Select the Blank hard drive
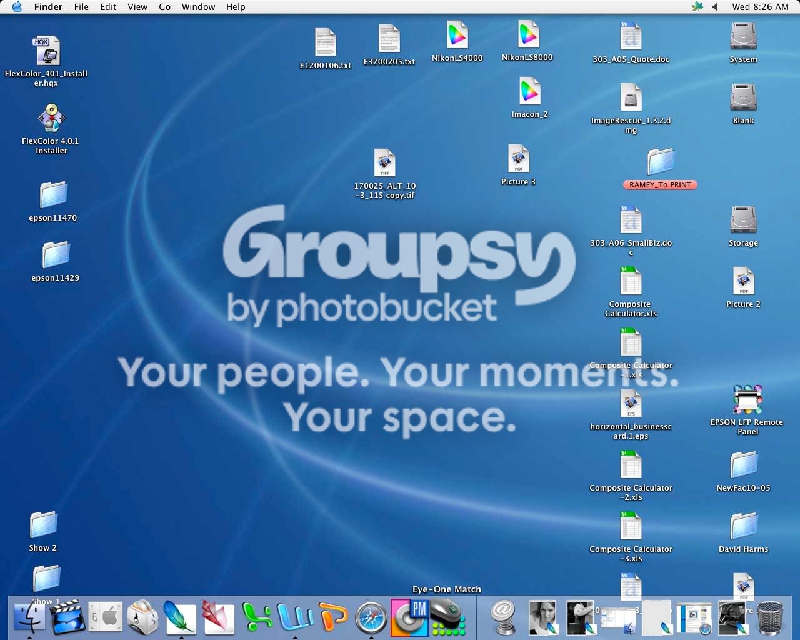Viewport: 800px width, 640px height. tap(743, 97)
